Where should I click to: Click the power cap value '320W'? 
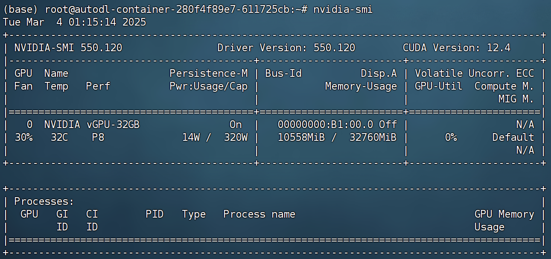pos(236,137)
